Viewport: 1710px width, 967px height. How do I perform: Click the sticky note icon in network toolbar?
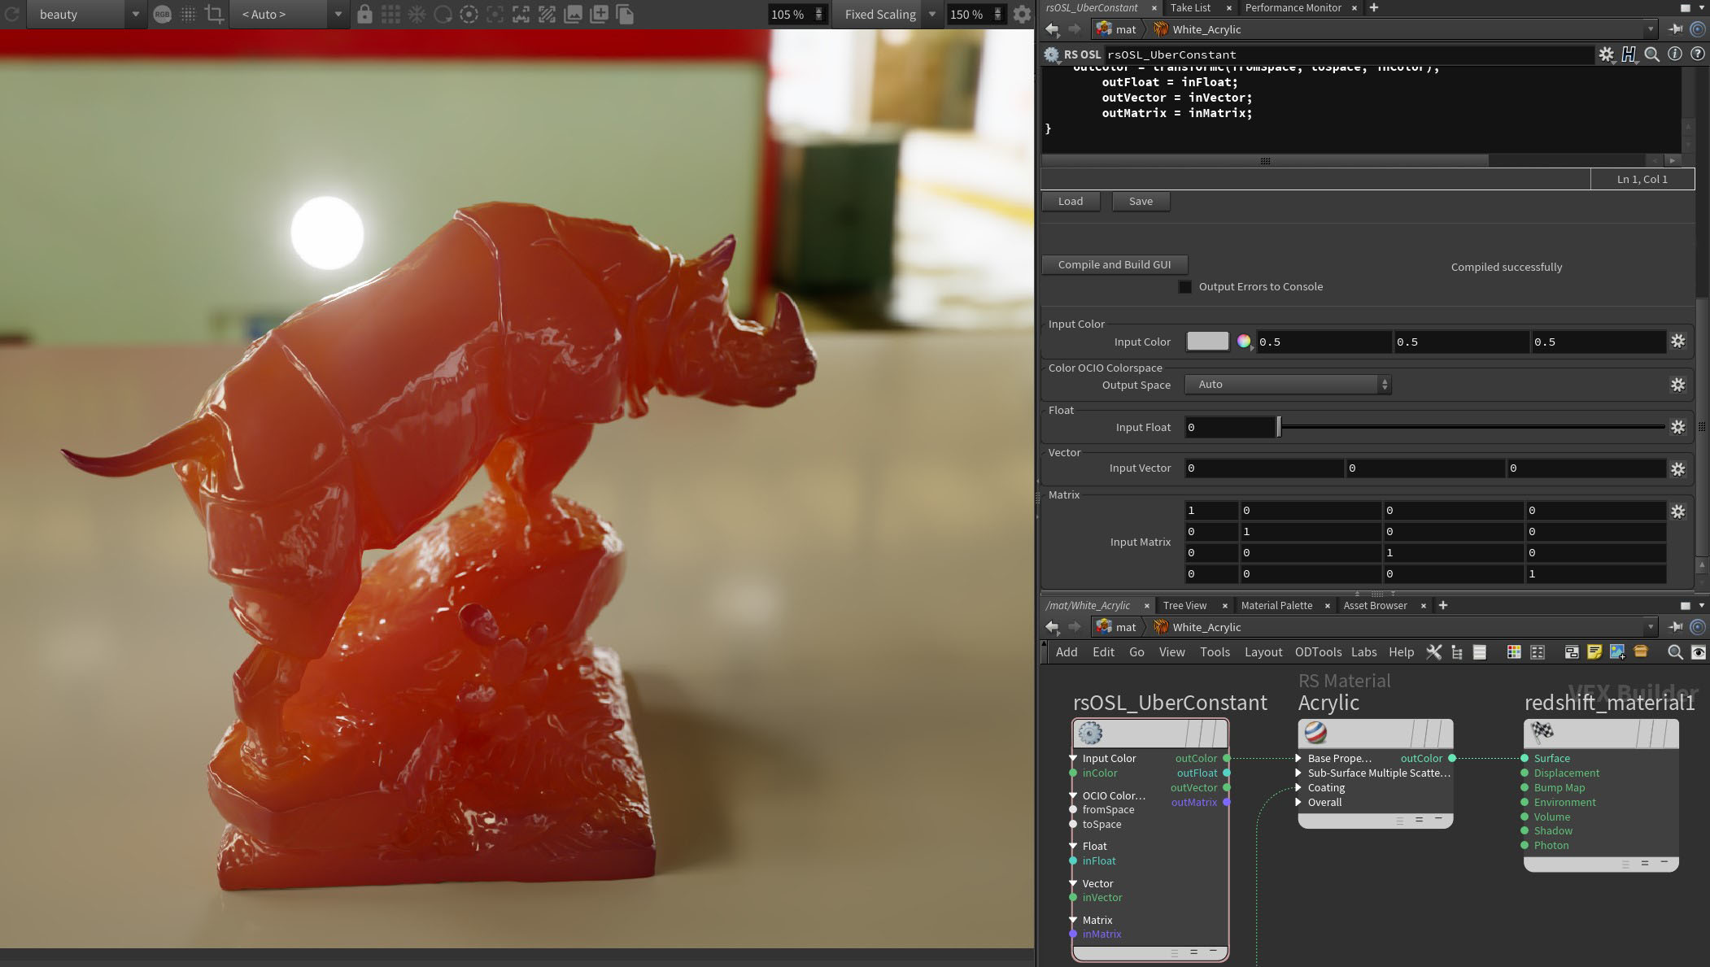point(1594,652)
